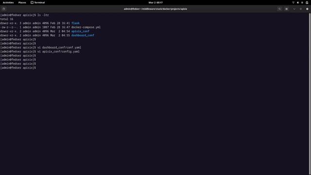Viewport: 311px width, 175px height.
Task: Open the volume indicator in top bar
Action: 298,2
